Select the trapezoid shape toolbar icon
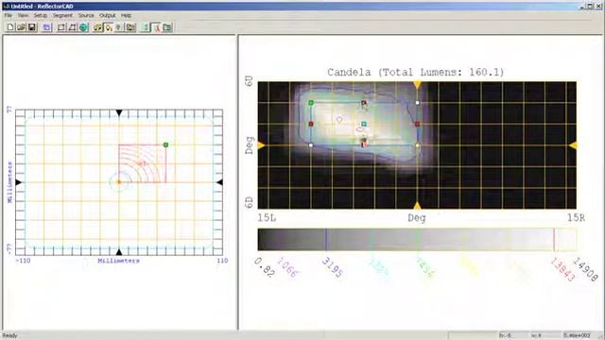Image resolution: width=605 pixels, height=340 pixels. pos(72,27)
